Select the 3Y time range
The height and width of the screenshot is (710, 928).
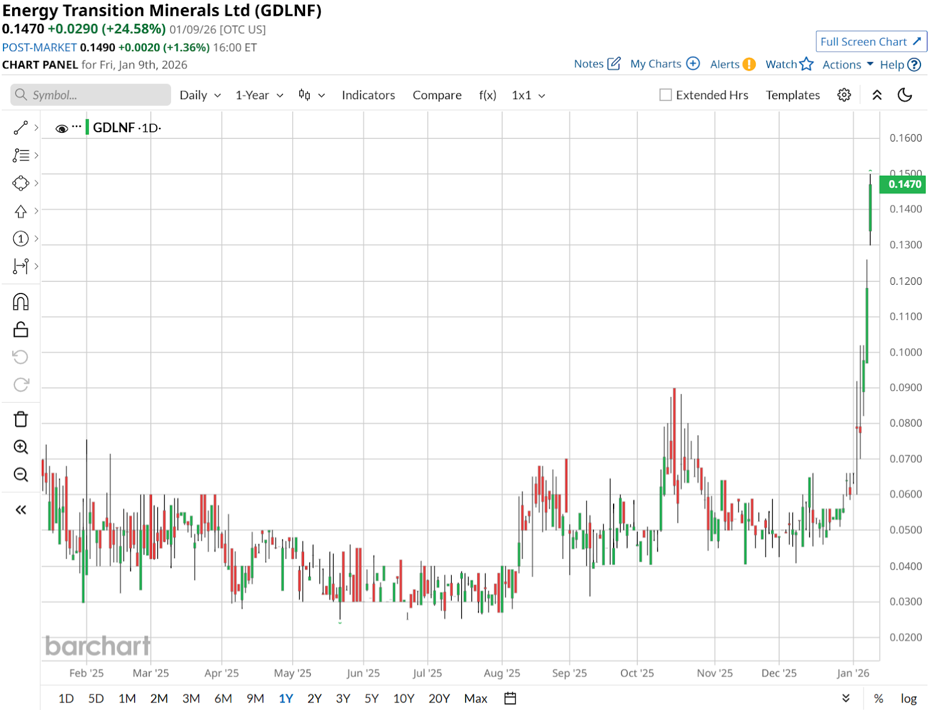point(343,698)
